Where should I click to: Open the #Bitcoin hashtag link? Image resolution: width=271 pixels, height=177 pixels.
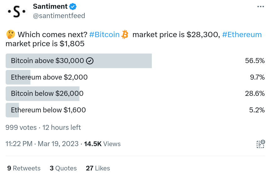click(104, 35)
